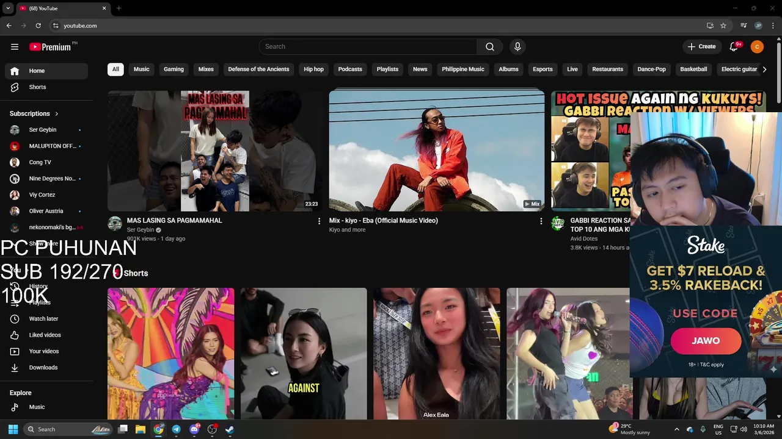
Task: Select the Podcasts filter chip
Action: point(350,70)
